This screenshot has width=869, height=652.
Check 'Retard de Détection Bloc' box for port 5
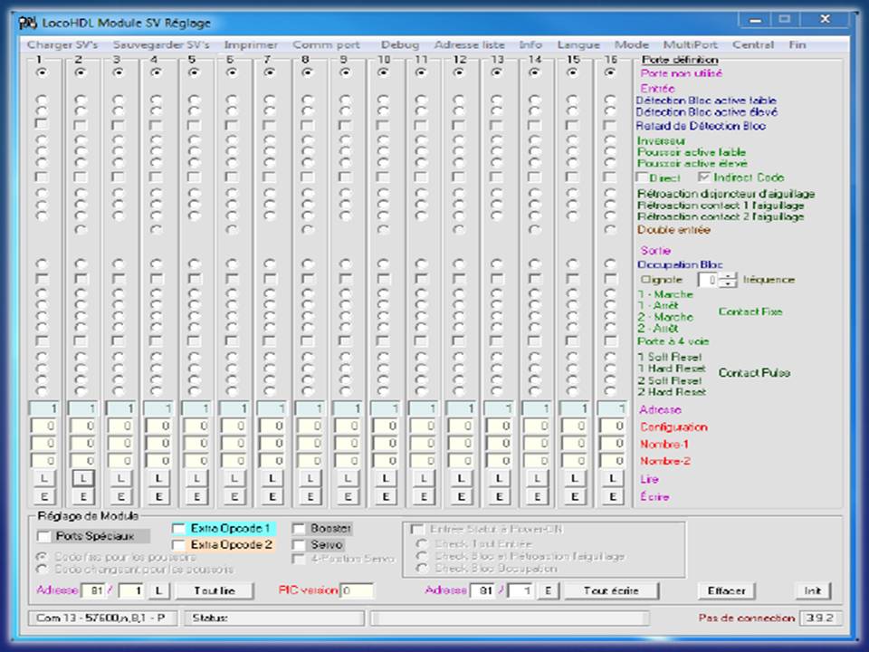coord(194,125)
